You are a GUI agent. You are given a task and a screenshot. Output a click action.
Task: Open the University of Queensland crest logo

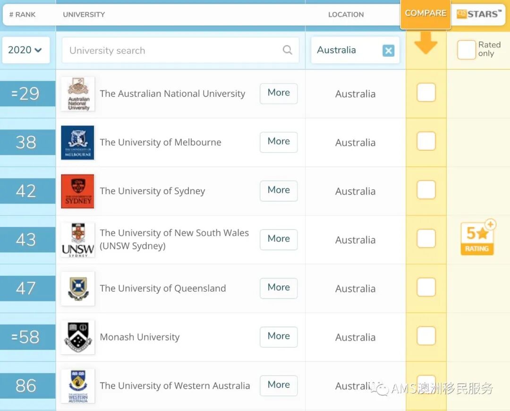pos(78,288)
